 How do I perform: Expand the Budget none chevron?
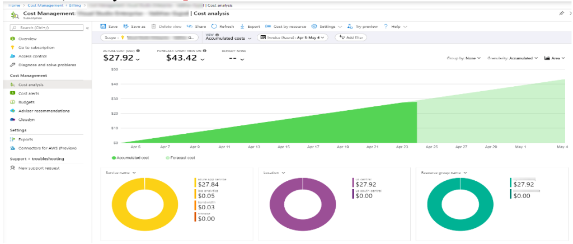(x=242, y=59)
